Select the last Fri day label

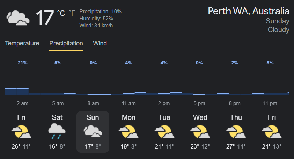pyautogui.click(x=272, y=117)
